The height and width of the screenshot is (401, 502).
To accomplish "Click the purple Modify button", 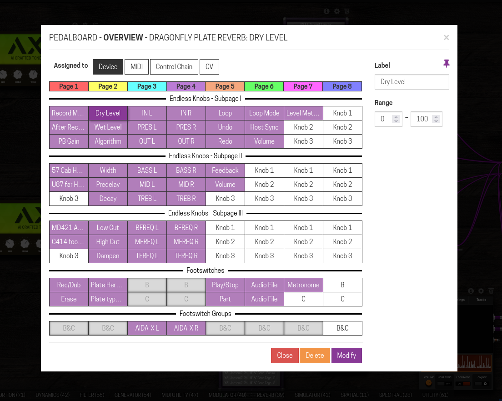I will tap(346, 356).
